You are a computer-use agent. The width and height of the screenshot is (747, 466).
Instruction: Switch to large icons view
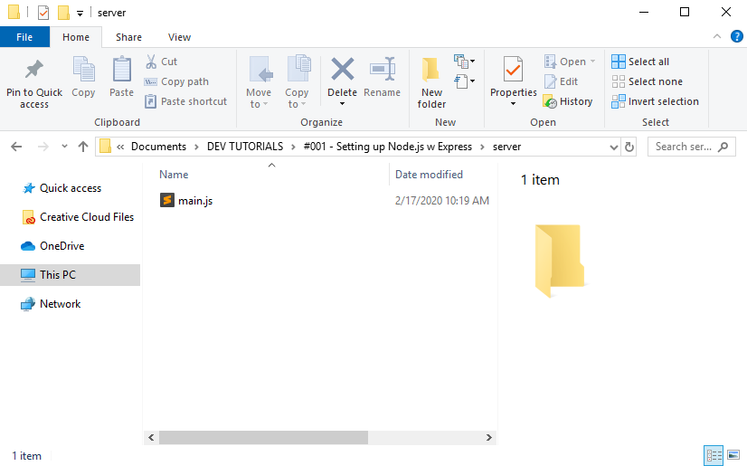(x=732, y=455)
